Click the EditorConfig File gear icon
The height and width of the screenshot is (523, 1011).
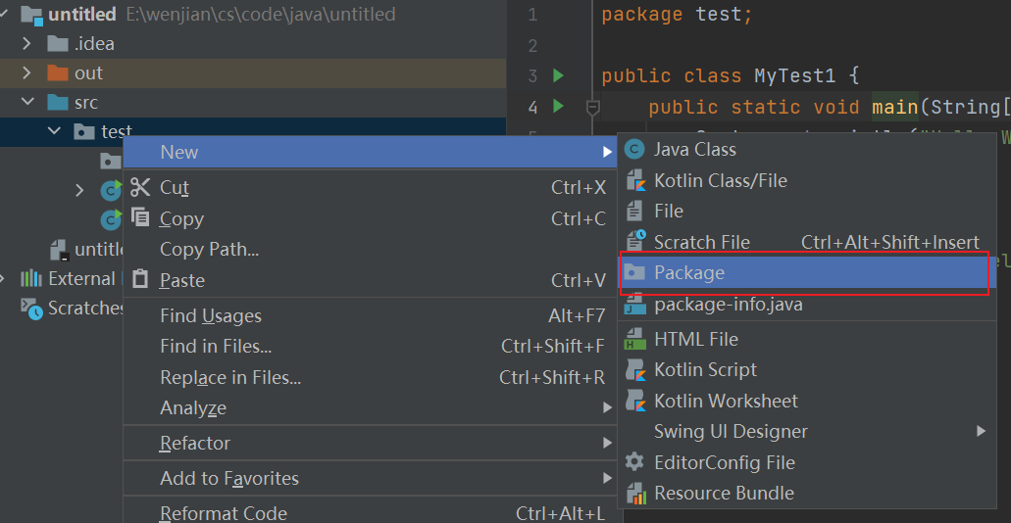click(x=635, y=462)
